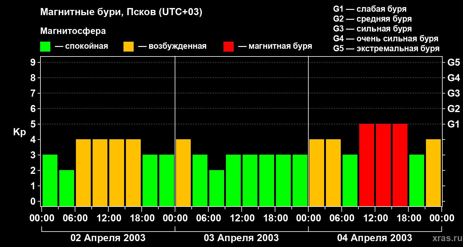The height and width of the screenshot is (247, 463).
Task: Click the line G4 — очень сильная буря
Action: coord(386,39)
